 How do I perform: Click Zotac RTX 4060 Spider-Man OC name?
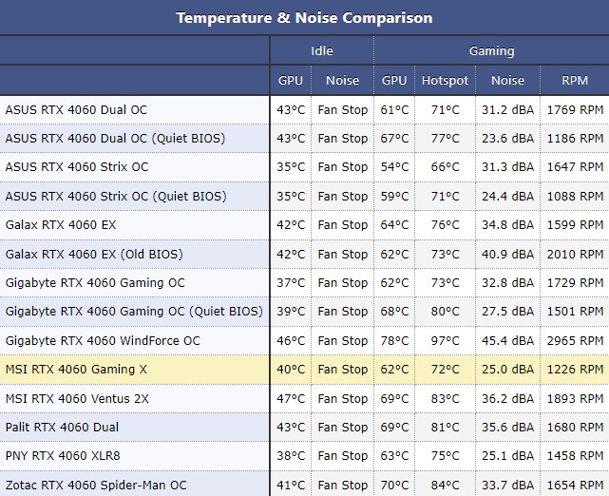click(x=96, y=486)
